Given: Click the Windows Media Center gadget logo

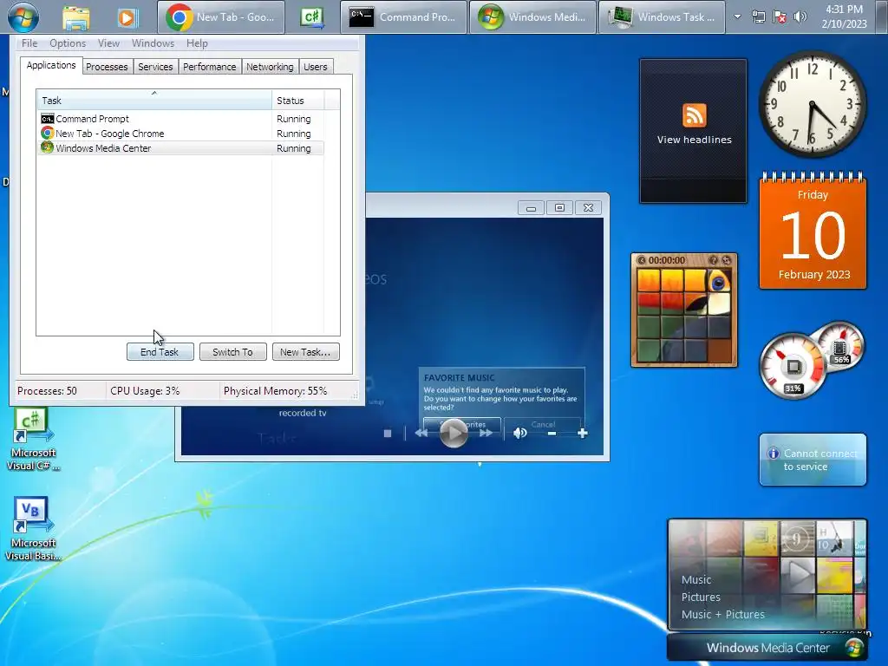Looking at the screenshot, I should pyautogui.click(x=853, y=647).
